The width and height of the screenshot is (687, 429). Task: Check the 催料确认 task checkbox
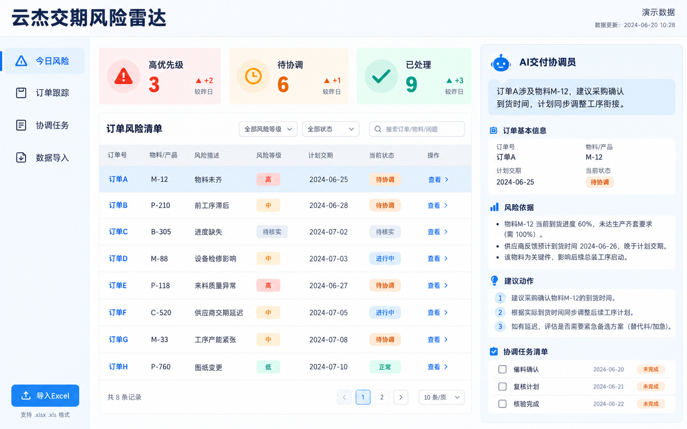point(502,369)
